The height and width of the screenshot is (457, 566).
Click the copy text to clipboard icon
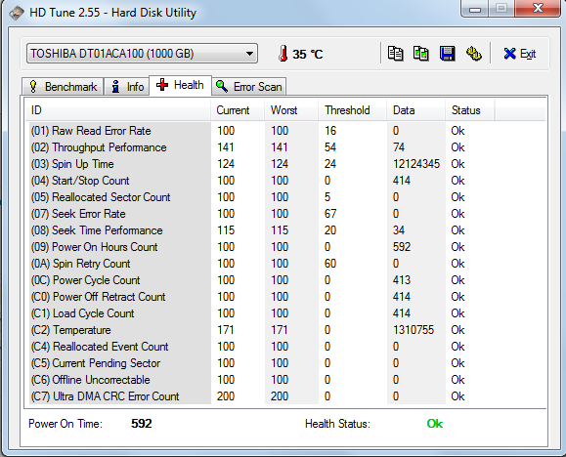click(x=395, y=54)
